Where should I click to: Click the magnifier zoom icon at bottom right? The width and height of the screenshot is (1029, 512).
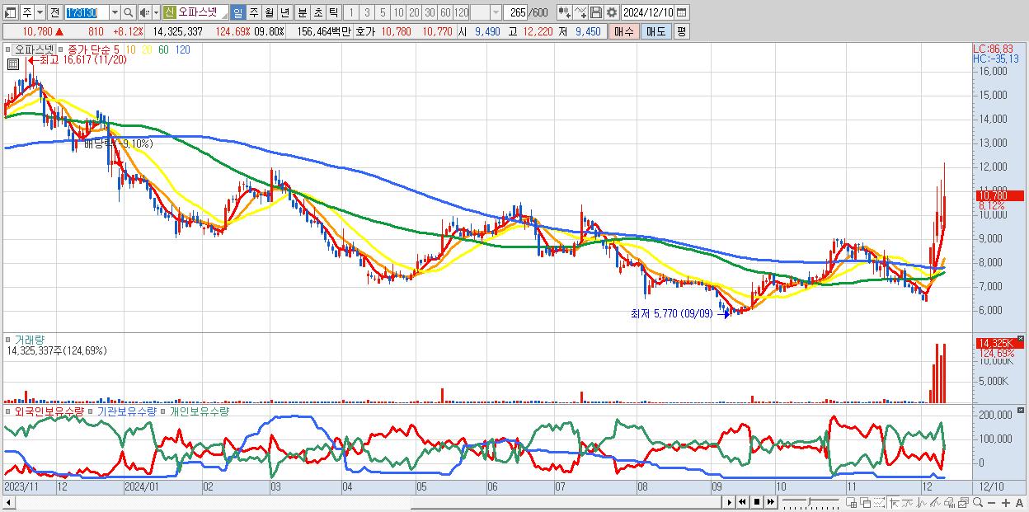click(x=978, y=502)
